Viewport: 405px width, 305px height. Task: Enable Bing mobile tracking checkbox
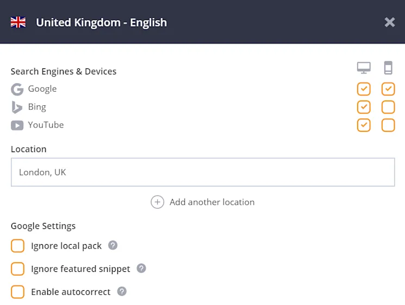[388, 107]
